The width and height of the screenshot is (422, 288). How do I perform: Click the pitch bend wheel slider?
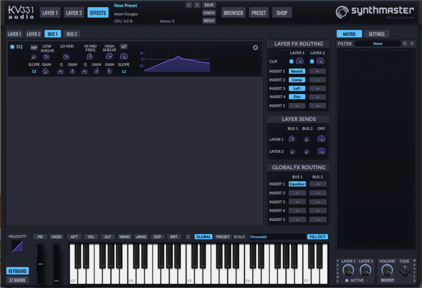(x=40, y=264)
